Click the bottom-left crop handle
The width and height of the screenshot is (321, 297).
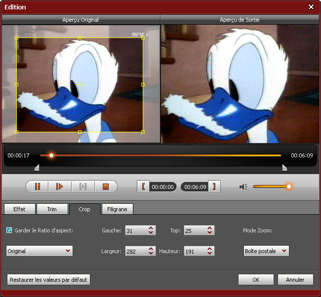click(x=17, y=132)
